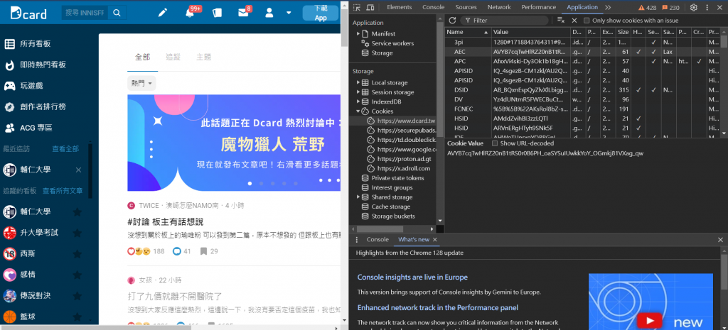This screenshot has width=728, height=330.
Task: Toggle star for 升大學考試 board
Action: (x=77, y=233)
